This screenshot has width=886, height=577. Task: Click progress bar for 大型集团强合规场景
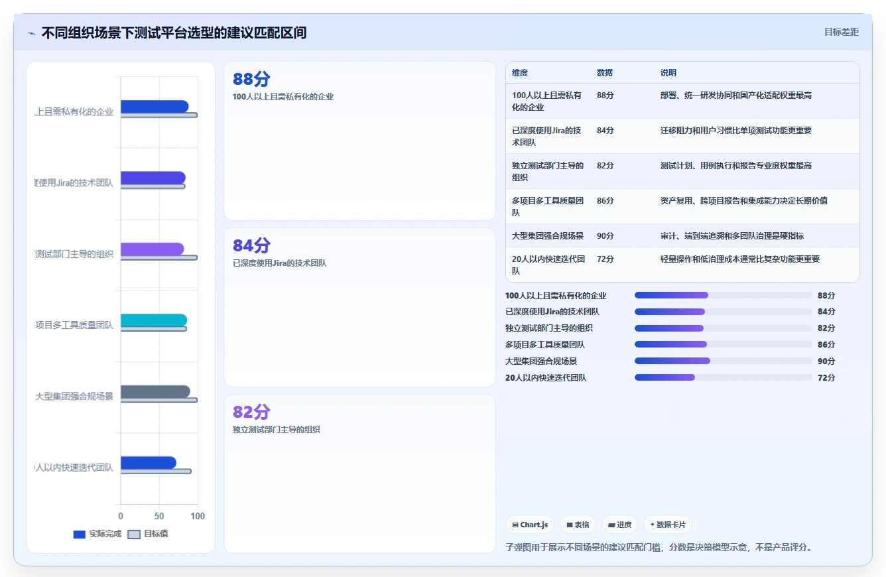coord(724,361)
